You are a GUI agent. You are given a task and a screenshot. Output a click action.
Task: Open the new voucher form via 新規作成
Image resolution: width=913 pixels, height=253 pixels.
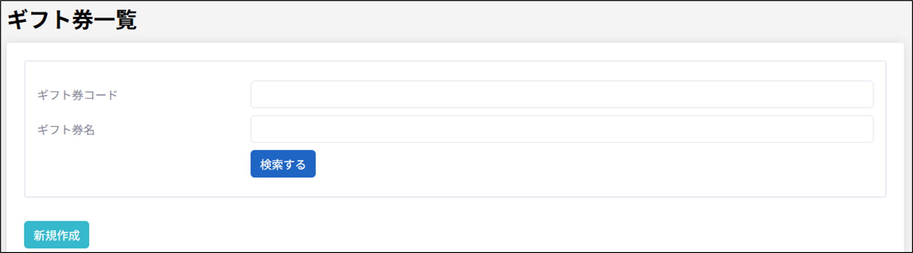point(57,235)
